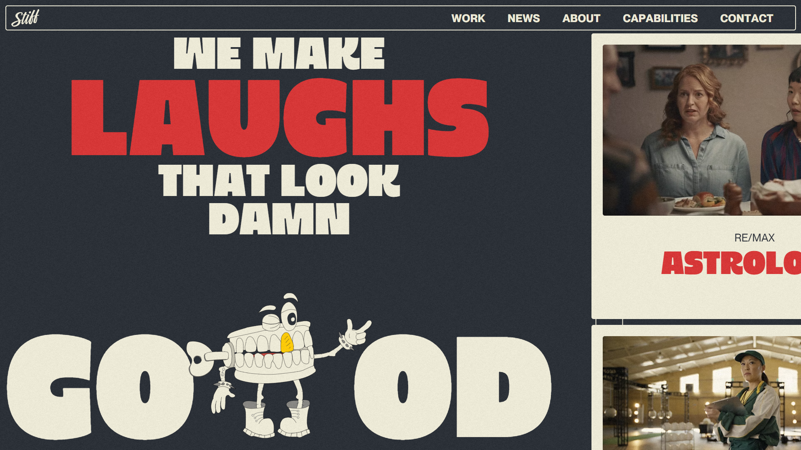Open the CONTACT link
Viewport: 801px width, 450px height.
(x=746, y=18)
